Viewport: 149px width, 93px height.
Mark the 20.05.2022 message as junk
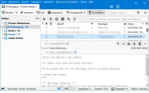click(x=125, y=32)
